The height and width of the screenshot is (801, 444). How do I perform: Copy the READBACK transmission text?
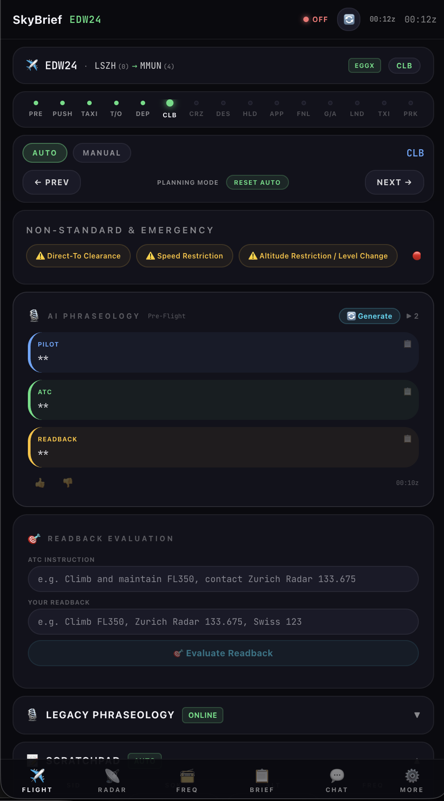(408, 438)
